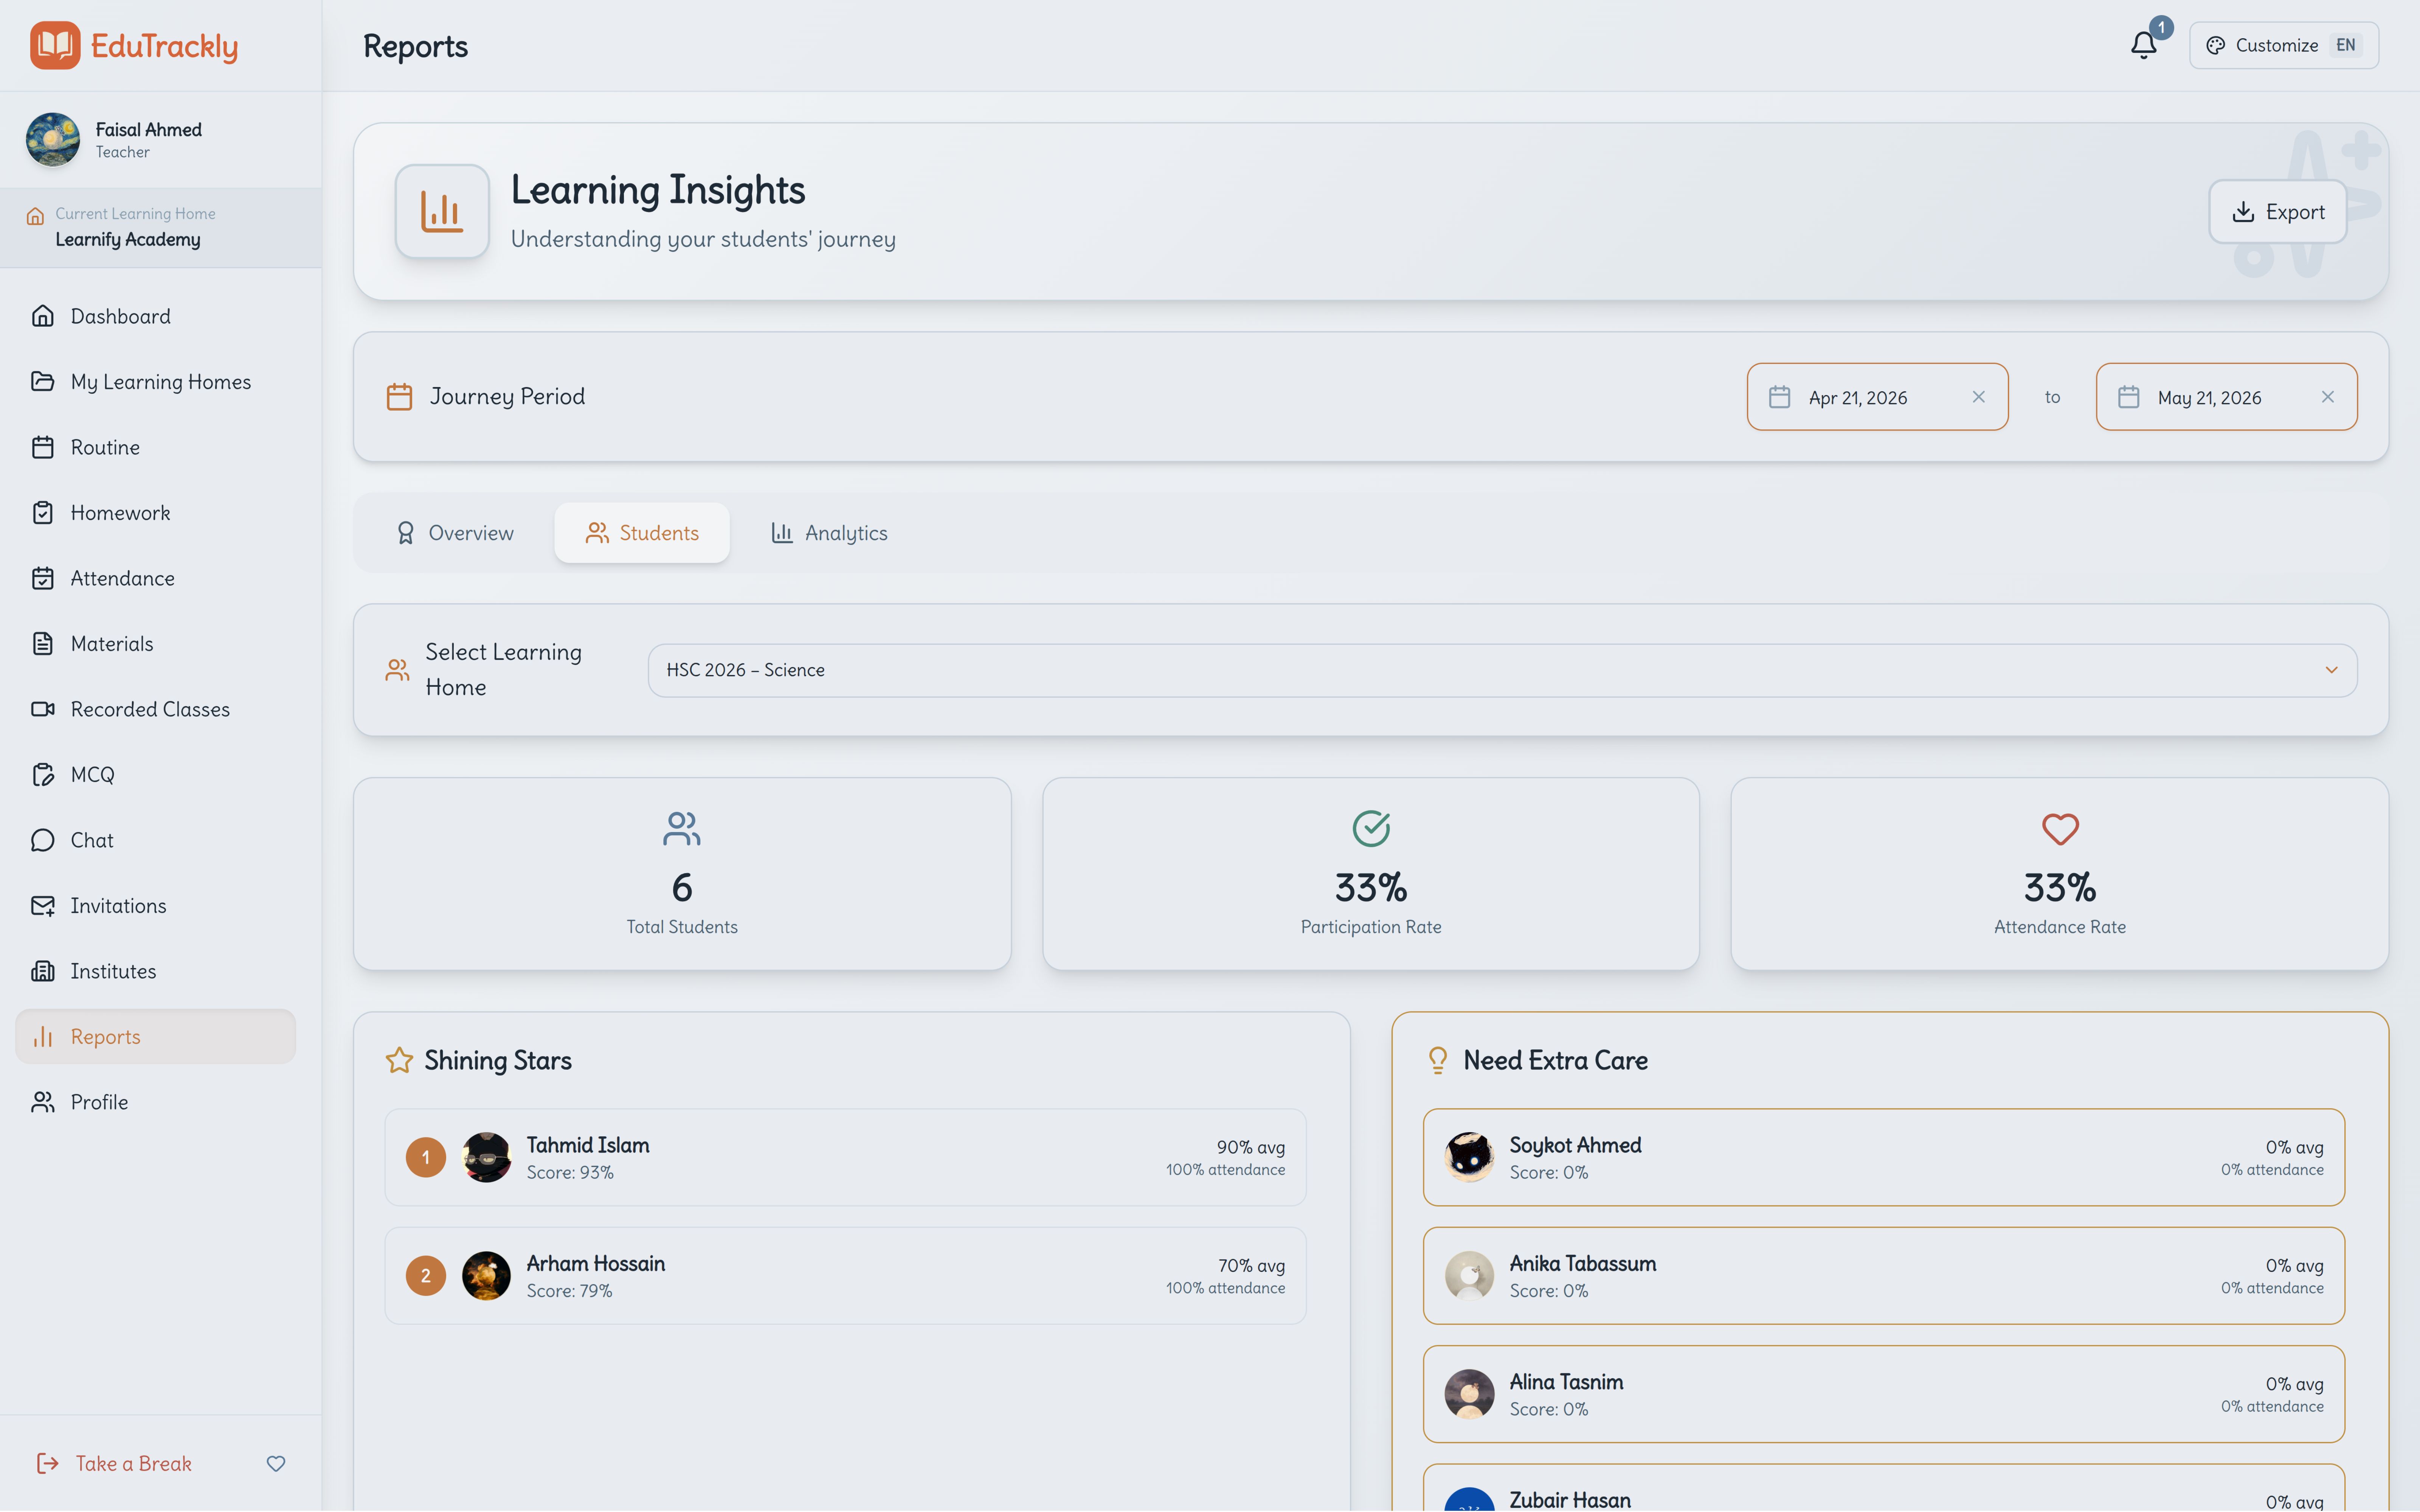Open the Institutes section
2420x1512 pixels.
155,971
